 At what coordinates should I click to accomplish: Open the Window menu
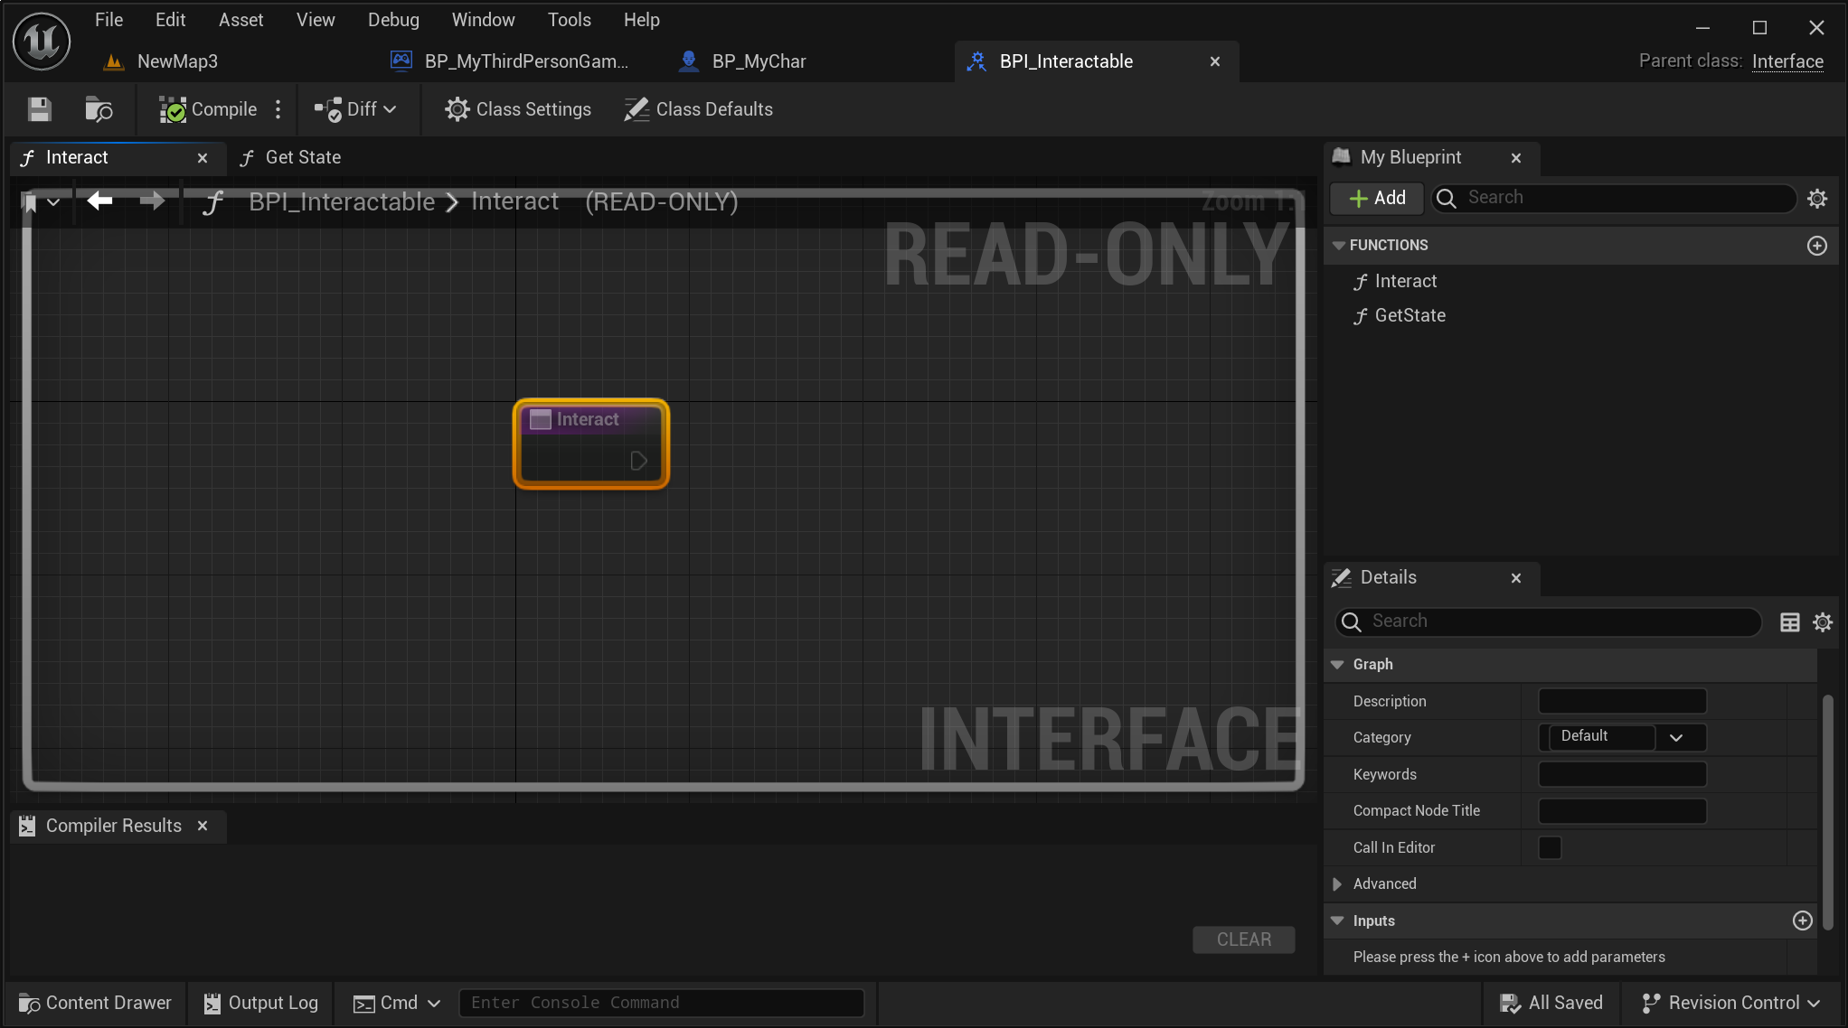point(483,19)
